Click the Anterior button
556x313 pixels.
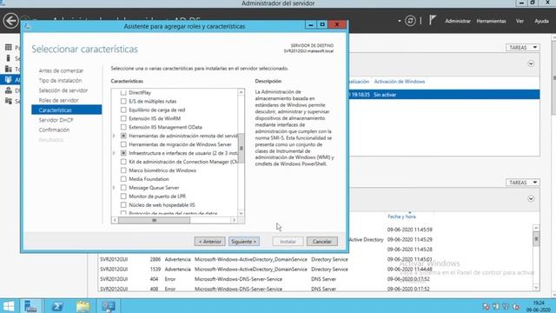click(209, 242)
